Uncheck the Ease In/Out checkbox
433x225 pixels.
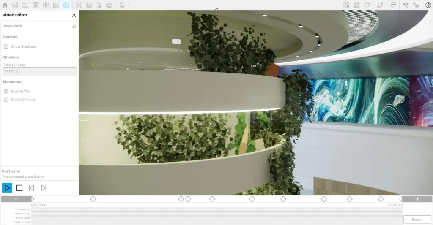(6, 91)
